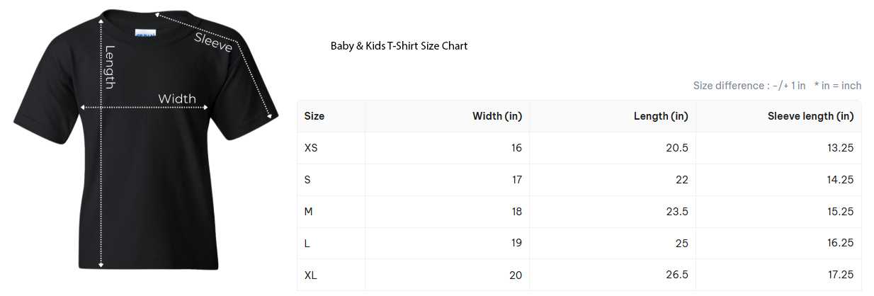Click the Size column header
This screenshot has height=296, width=874.
pyautogui.click(x=314, y=116)
